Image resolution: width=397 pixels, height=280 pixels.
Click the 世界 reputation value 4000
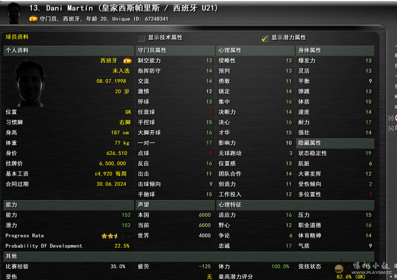205,236
